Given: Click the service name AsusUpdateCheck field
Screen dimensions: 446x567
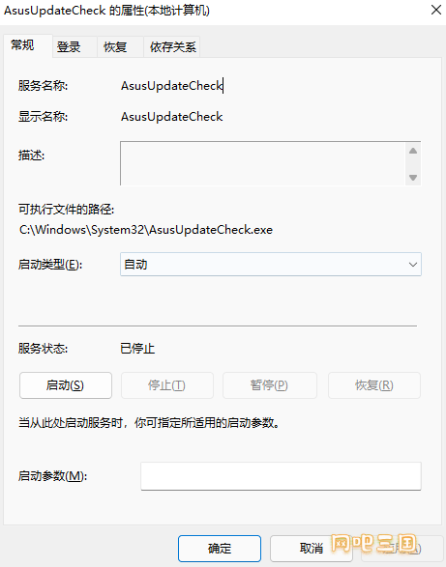Looking at the screenshot, I should click(172, 86).
